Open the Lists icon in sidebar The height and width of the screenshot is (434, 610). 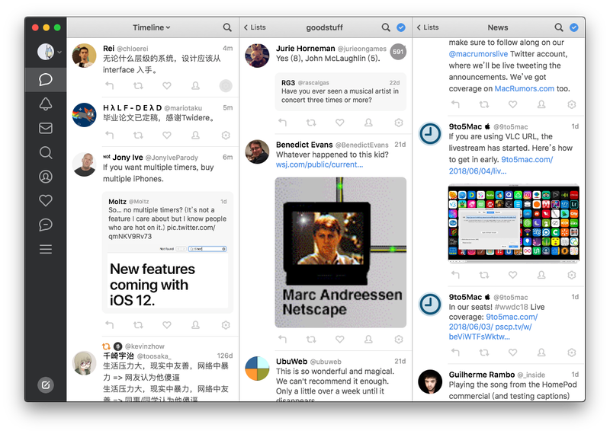[x=46, y=249]
